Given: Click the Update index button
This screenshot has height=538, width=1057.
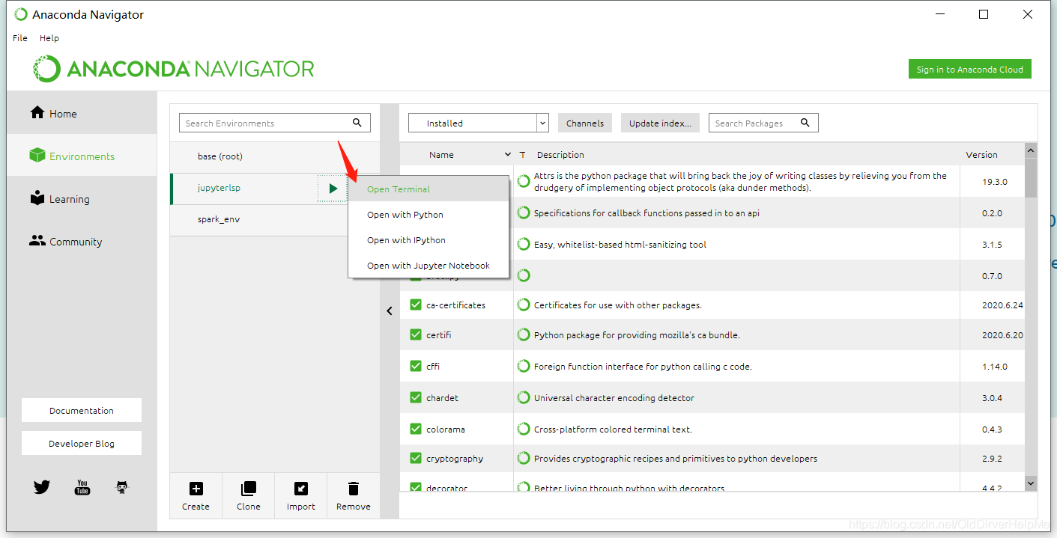Looking at the screenshot, I should pos(660,123).
